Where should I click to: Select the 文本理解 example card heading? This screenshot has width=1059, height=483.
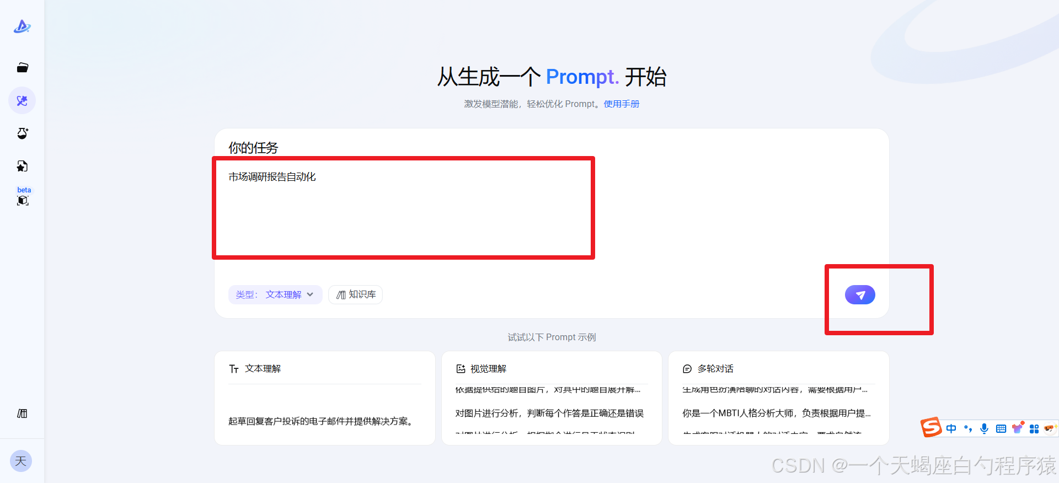click(x=263, y=368)
